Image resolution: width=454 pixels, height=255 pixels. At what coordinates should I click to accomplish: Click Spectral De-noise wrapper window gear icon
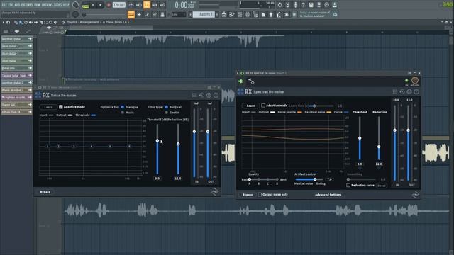tap(242, 73)
